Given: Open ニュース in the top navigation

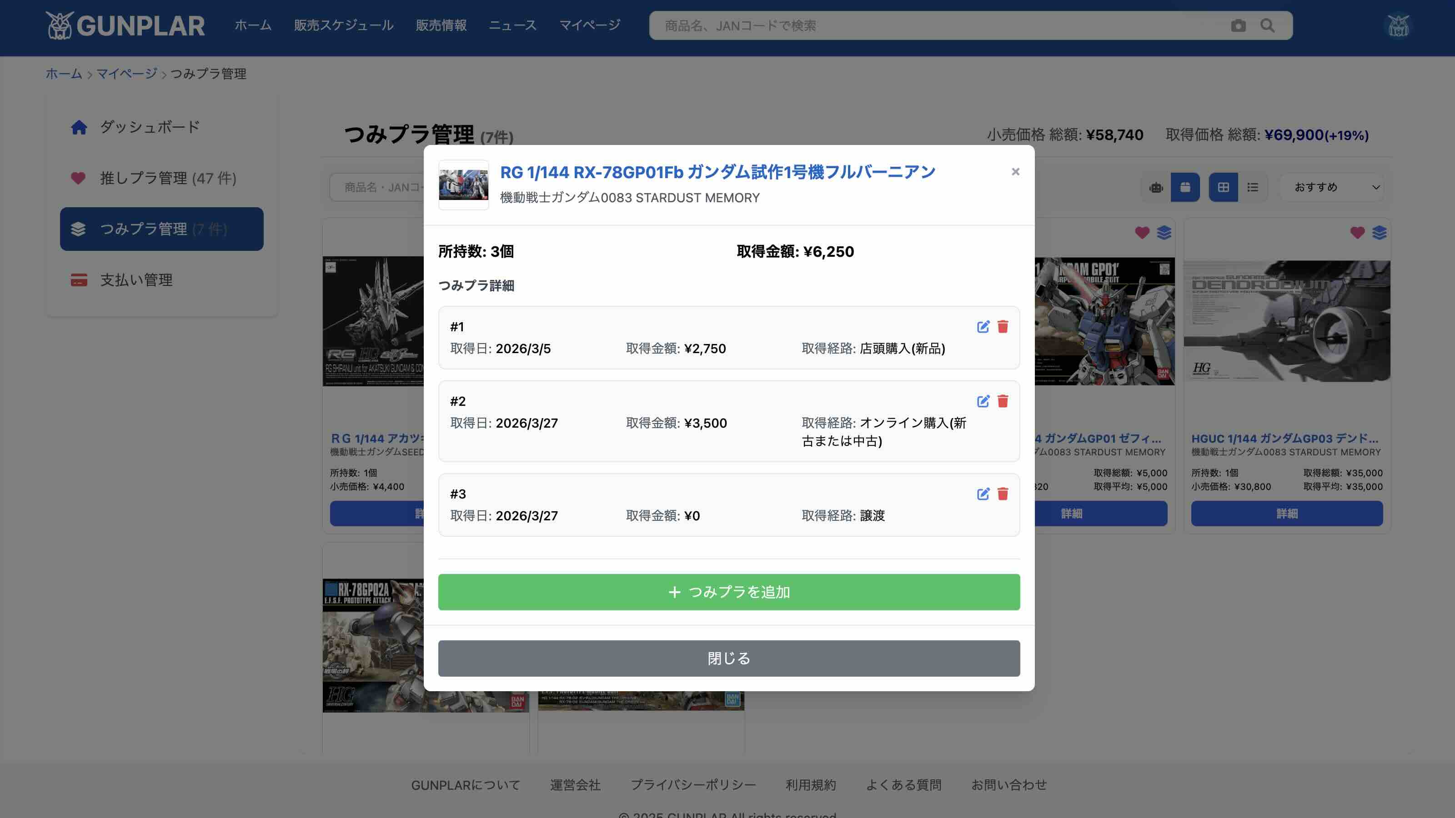Looking at the screenshot, I should [x=512, y=25].
